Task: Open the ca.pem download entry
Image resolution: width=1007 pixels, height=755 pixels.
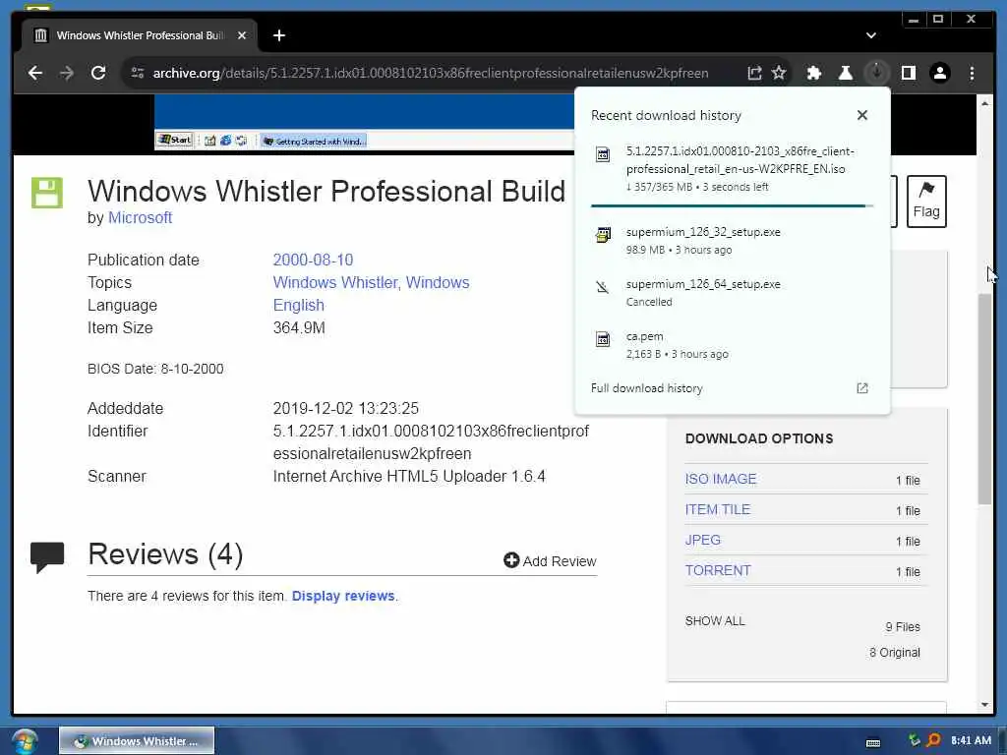Action: (732, 345)
